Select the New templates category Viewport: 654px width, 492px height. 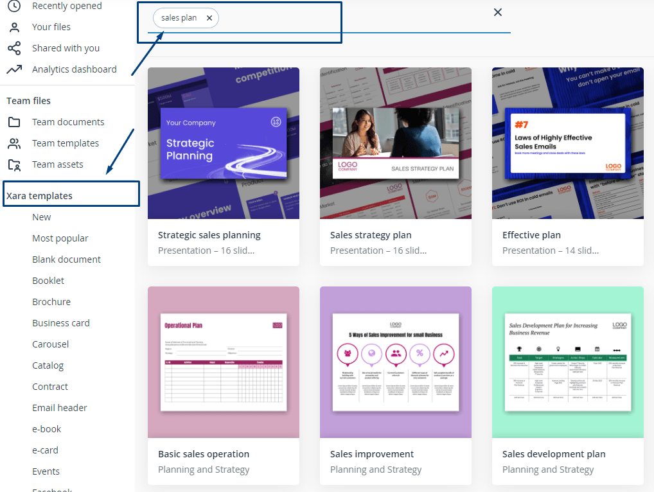tap(42, 217)
